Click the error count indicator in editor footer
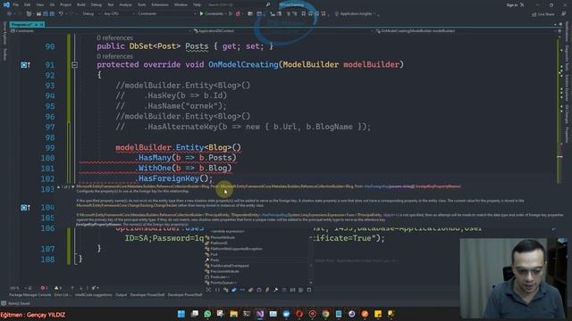572x321 pixels. point(44,288)
